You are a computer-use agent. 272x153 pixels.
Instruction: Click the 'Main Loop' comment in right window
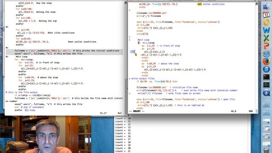[144, 40]
